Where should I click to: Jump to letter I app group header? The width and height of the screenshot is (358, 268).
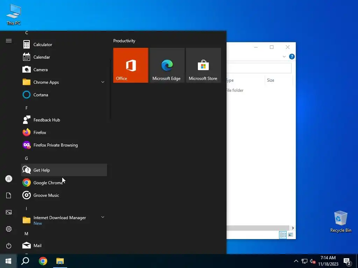click(27, 209)
